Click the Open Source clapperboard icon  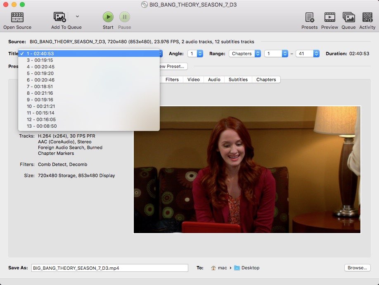click(17, 17)
